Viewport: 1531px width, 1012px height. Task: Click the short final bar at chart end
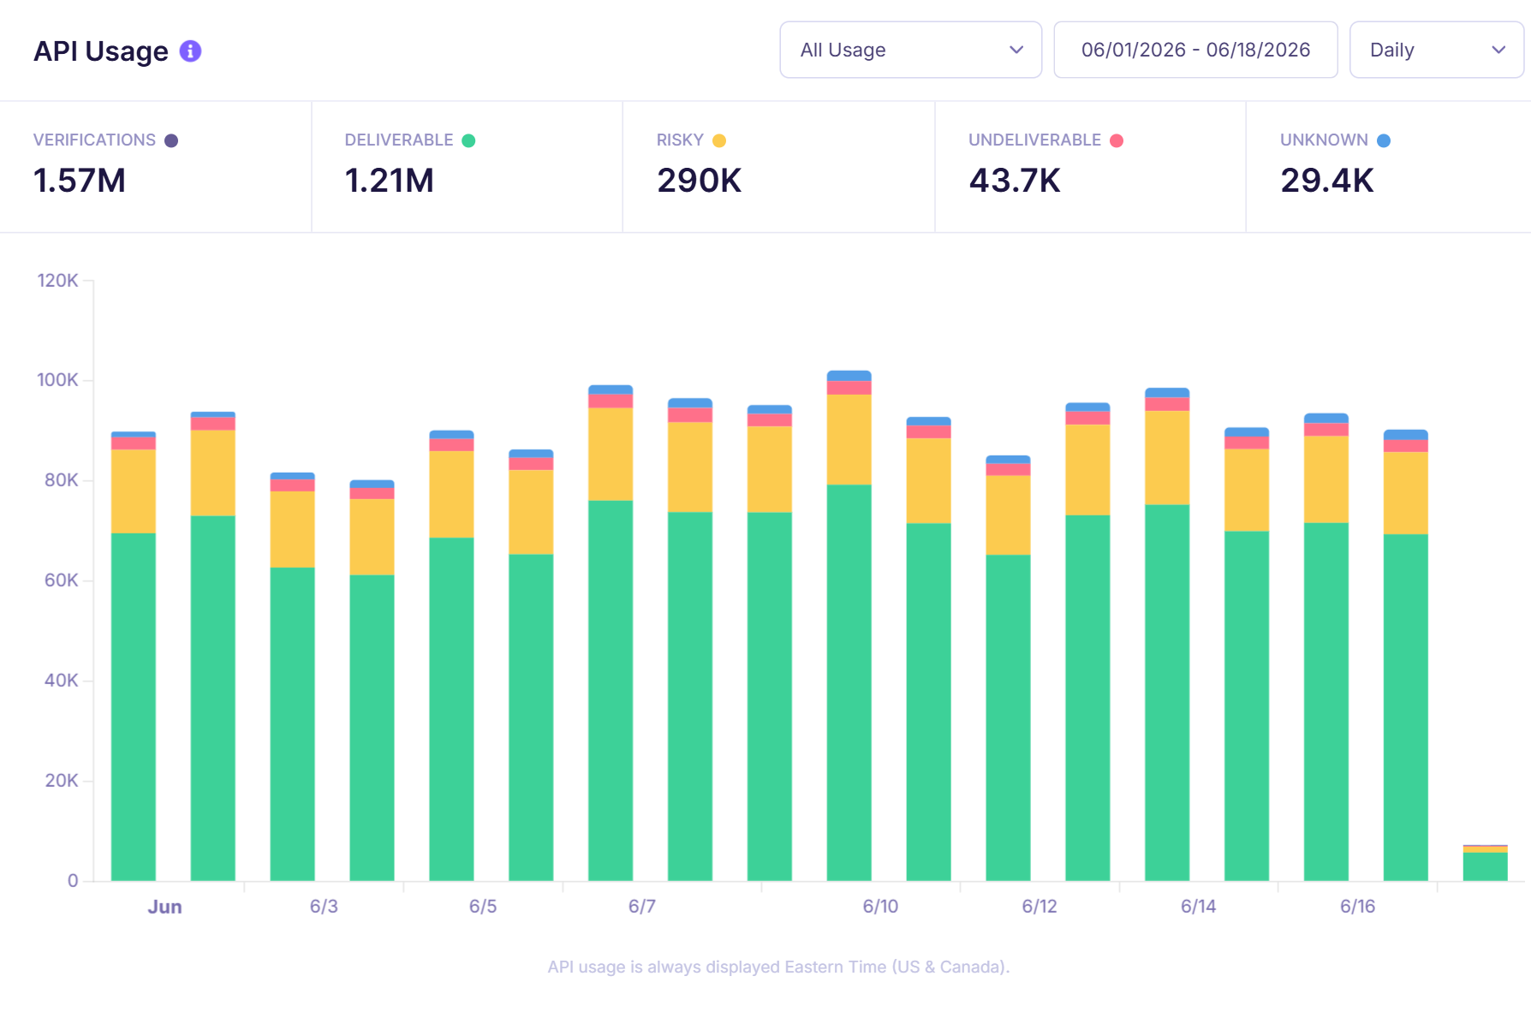click(x=1486, y=862)
